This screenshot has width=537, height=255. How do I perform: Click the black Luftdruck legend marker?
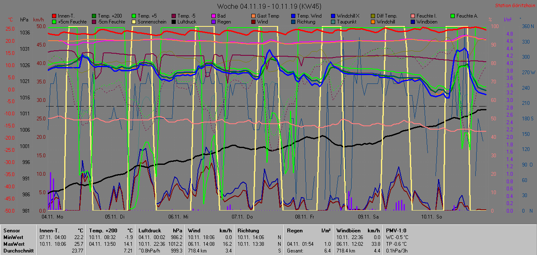174,21
